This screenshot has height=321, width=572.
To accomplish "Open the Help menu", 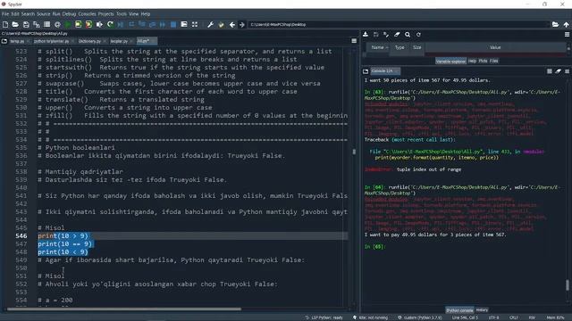I will tap(146, 14).
